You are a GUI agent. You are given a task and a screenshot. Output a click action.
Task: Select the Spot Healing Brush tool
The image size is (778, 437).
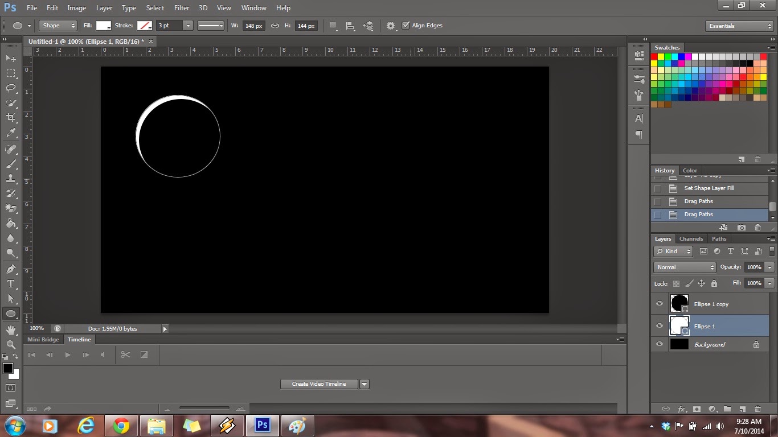11,149
